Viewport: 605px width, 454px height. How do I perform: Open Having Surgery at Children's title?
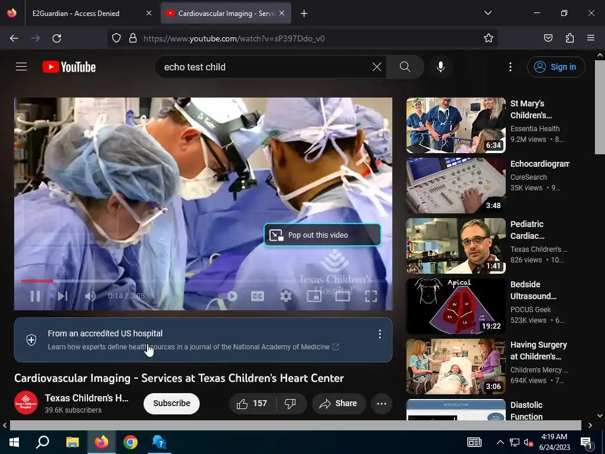pos(539,350)
